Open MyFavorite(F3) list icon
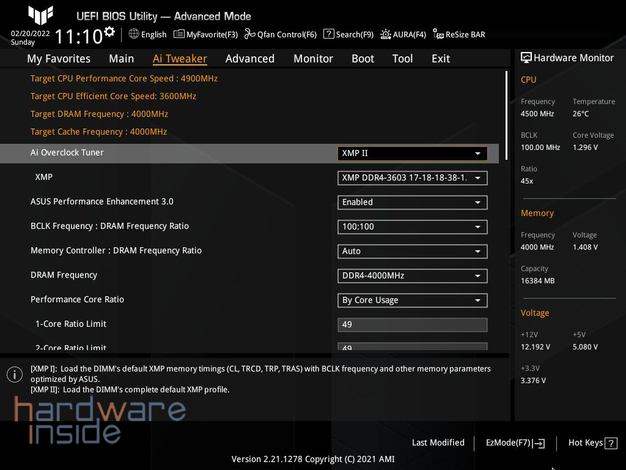 179,34
